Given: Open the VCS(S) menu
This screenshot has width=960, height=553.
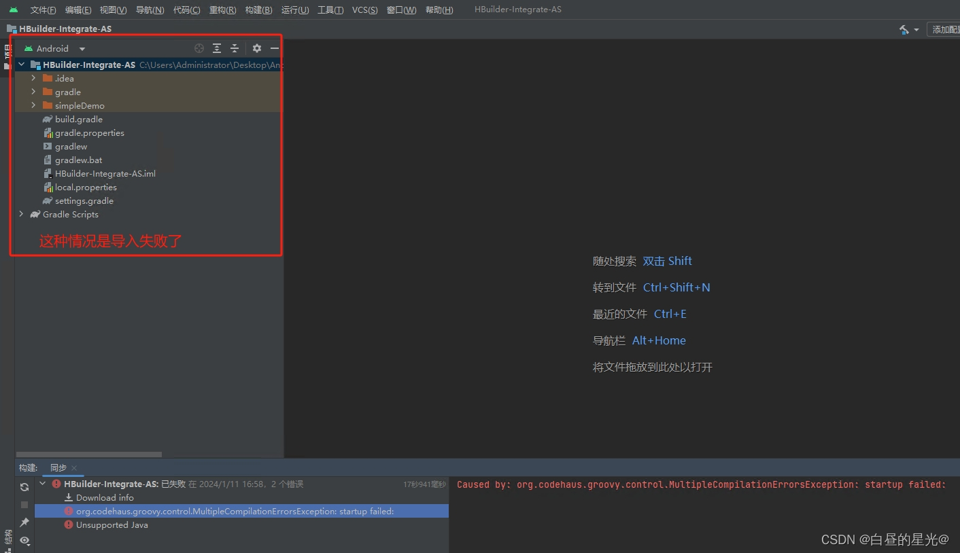Looking at the screenshot, I should (x=364, y=10).
